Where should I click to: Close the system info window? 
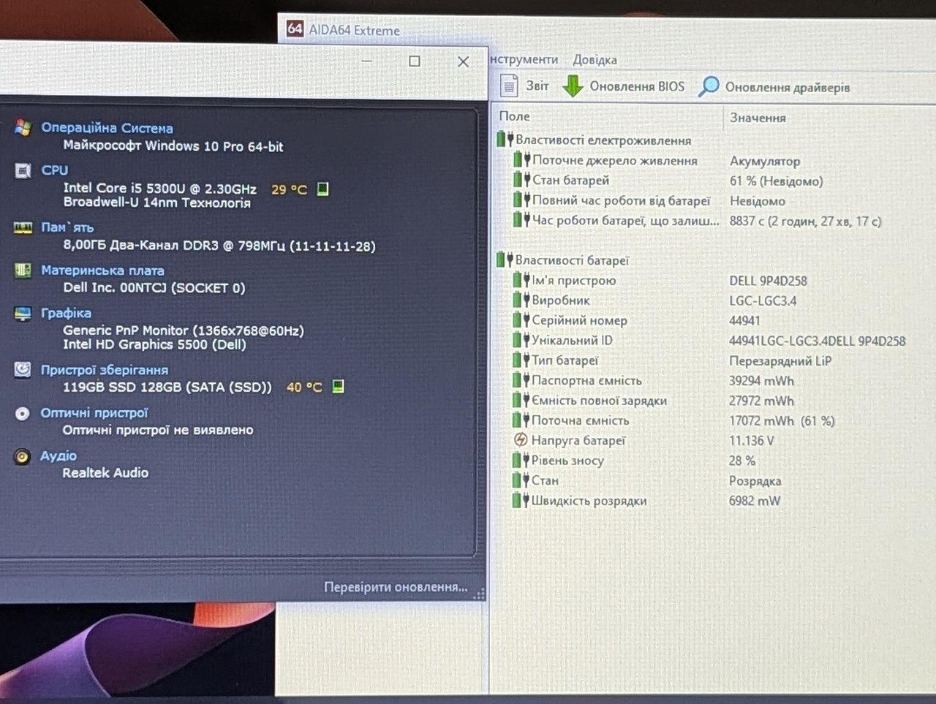pos(463,61)
